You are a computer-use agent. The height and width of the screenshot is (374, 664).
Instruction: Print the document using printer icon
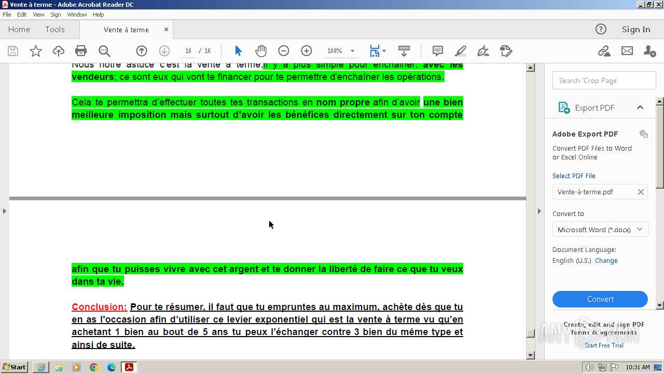[81, 51]
